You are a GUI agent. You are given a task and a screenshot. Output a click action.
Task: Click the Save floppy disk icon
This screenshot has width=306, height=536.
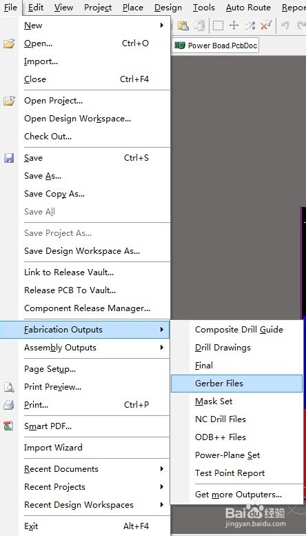tap(9, 158)
